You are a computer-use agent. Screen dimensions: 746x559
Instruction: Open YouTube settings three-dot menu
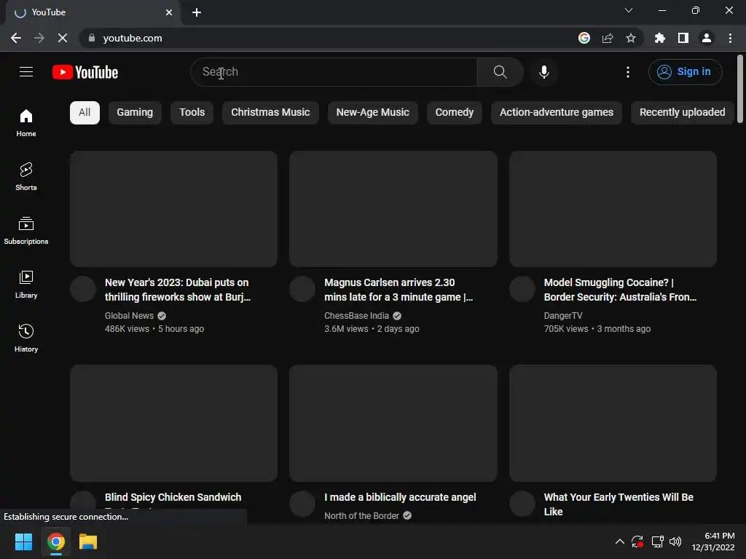tap(627, 72)
